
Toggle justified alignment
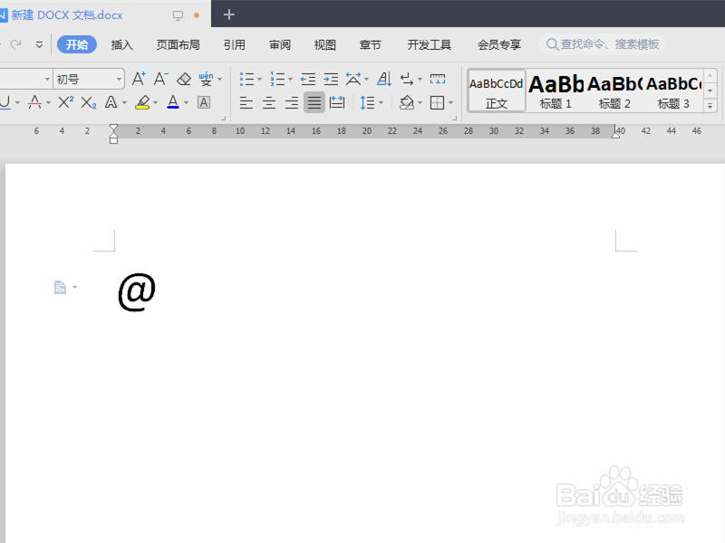coord(314,102)
